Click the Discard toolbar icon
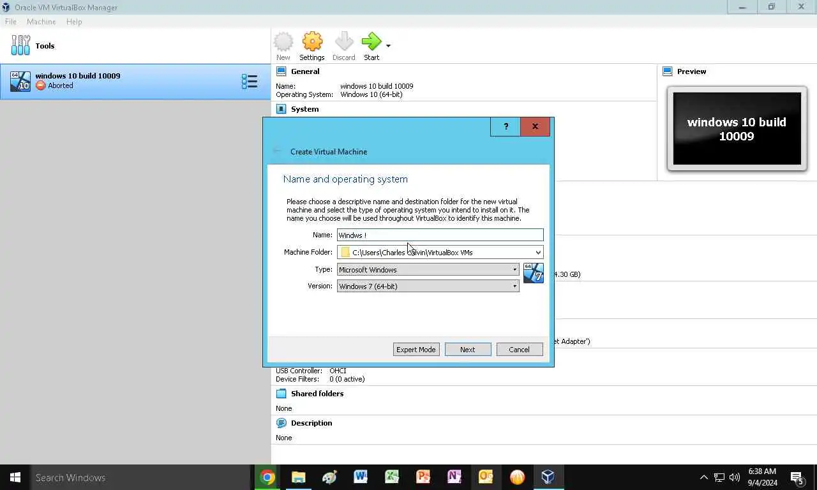Screen dimensions: 817x490 pyautogui.click(x=343, y=47)
